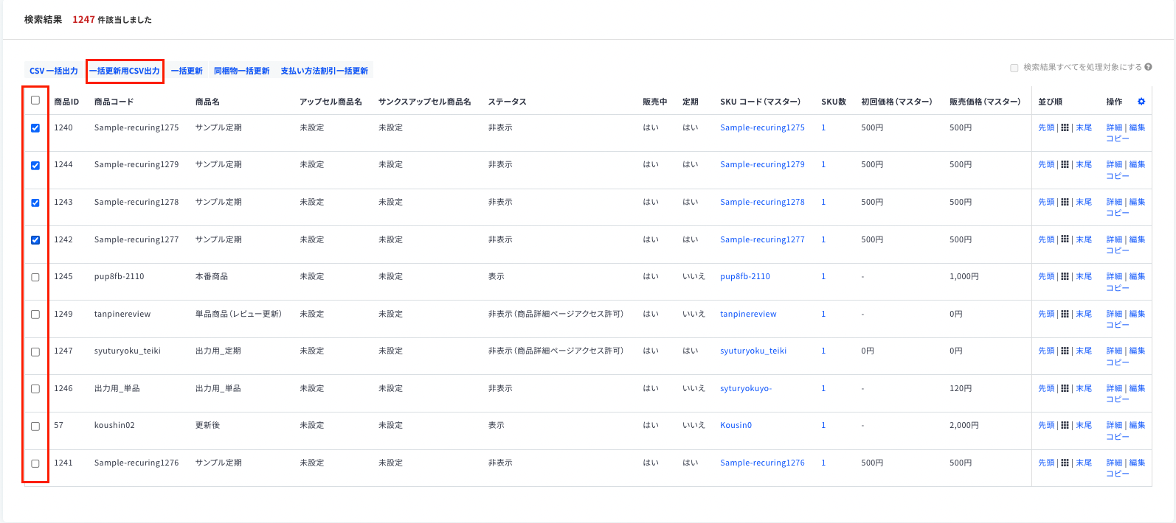Click the 1,000円 sale price cell

(x=964, y=276)
